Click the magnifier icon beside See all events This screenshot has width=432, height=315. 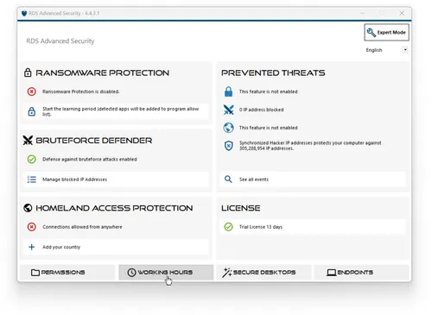pos(228,180)
